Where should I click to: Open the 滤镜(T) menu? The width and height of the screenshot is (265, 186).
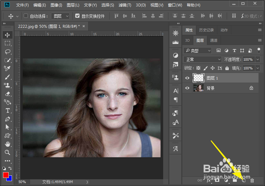point(125,5)
